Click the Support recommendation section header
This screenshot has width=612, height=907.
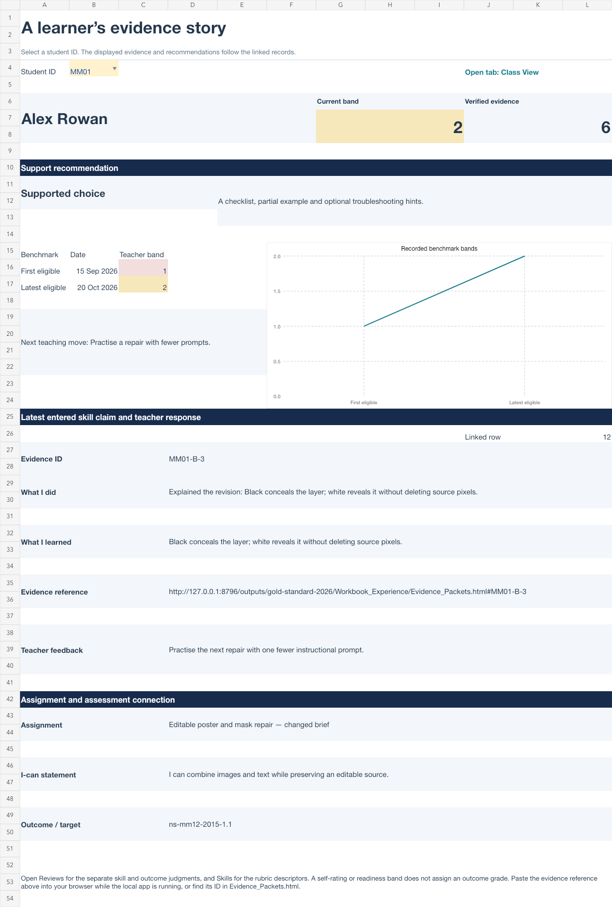click(x=316, y=168)
